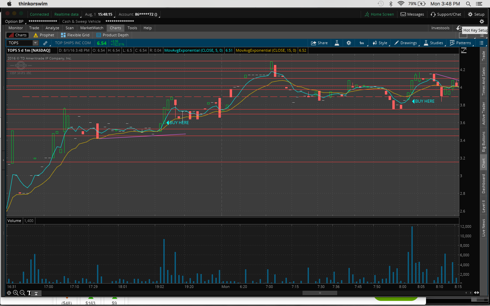Click the zoom in magnifier icon
This screenshot has height=306, width=490.
[x=16, y=293]
